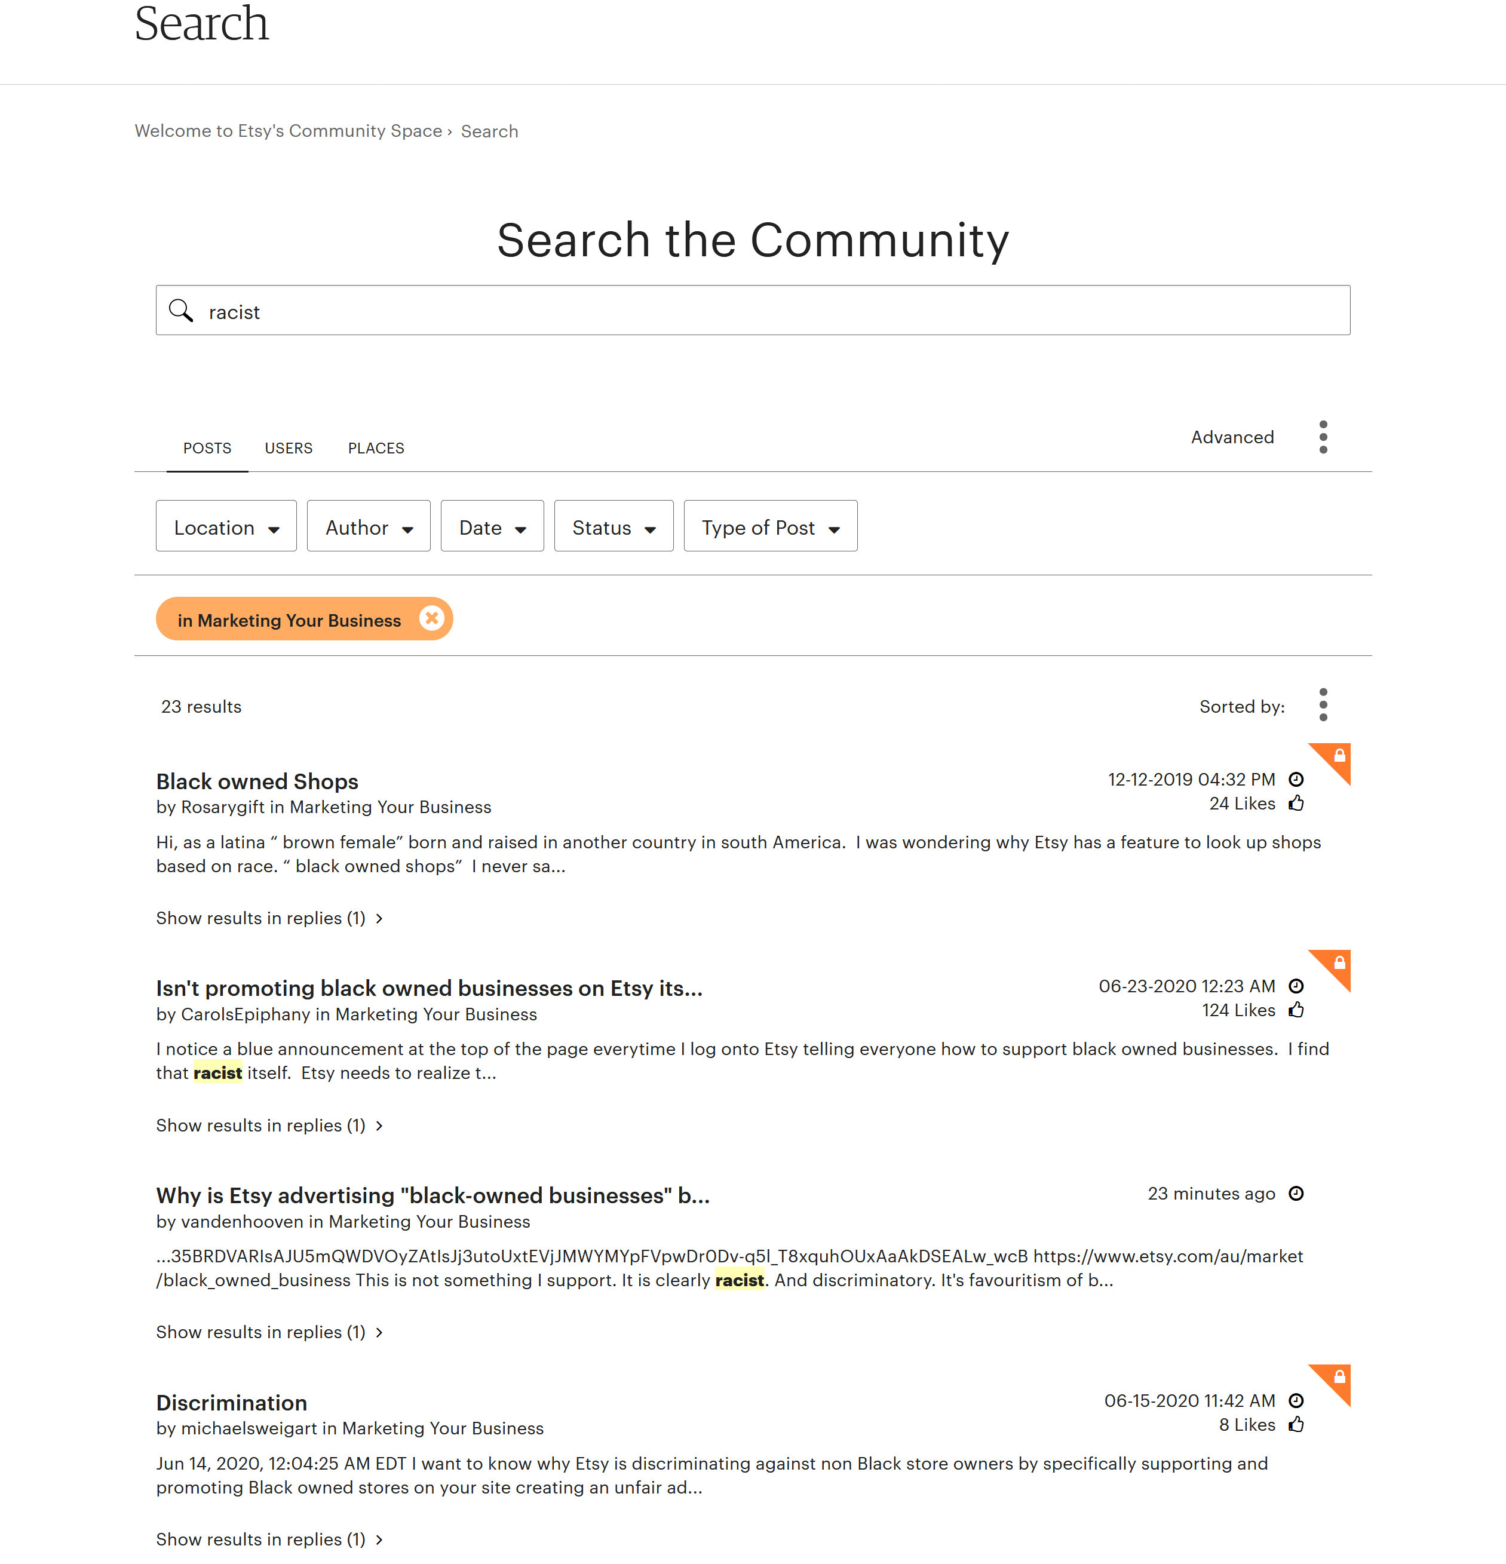This screenshot has height=1564, width=1506.
Task: Click clock icon next to 23 minutes ago
Action: click(x=1296, y=1194)
